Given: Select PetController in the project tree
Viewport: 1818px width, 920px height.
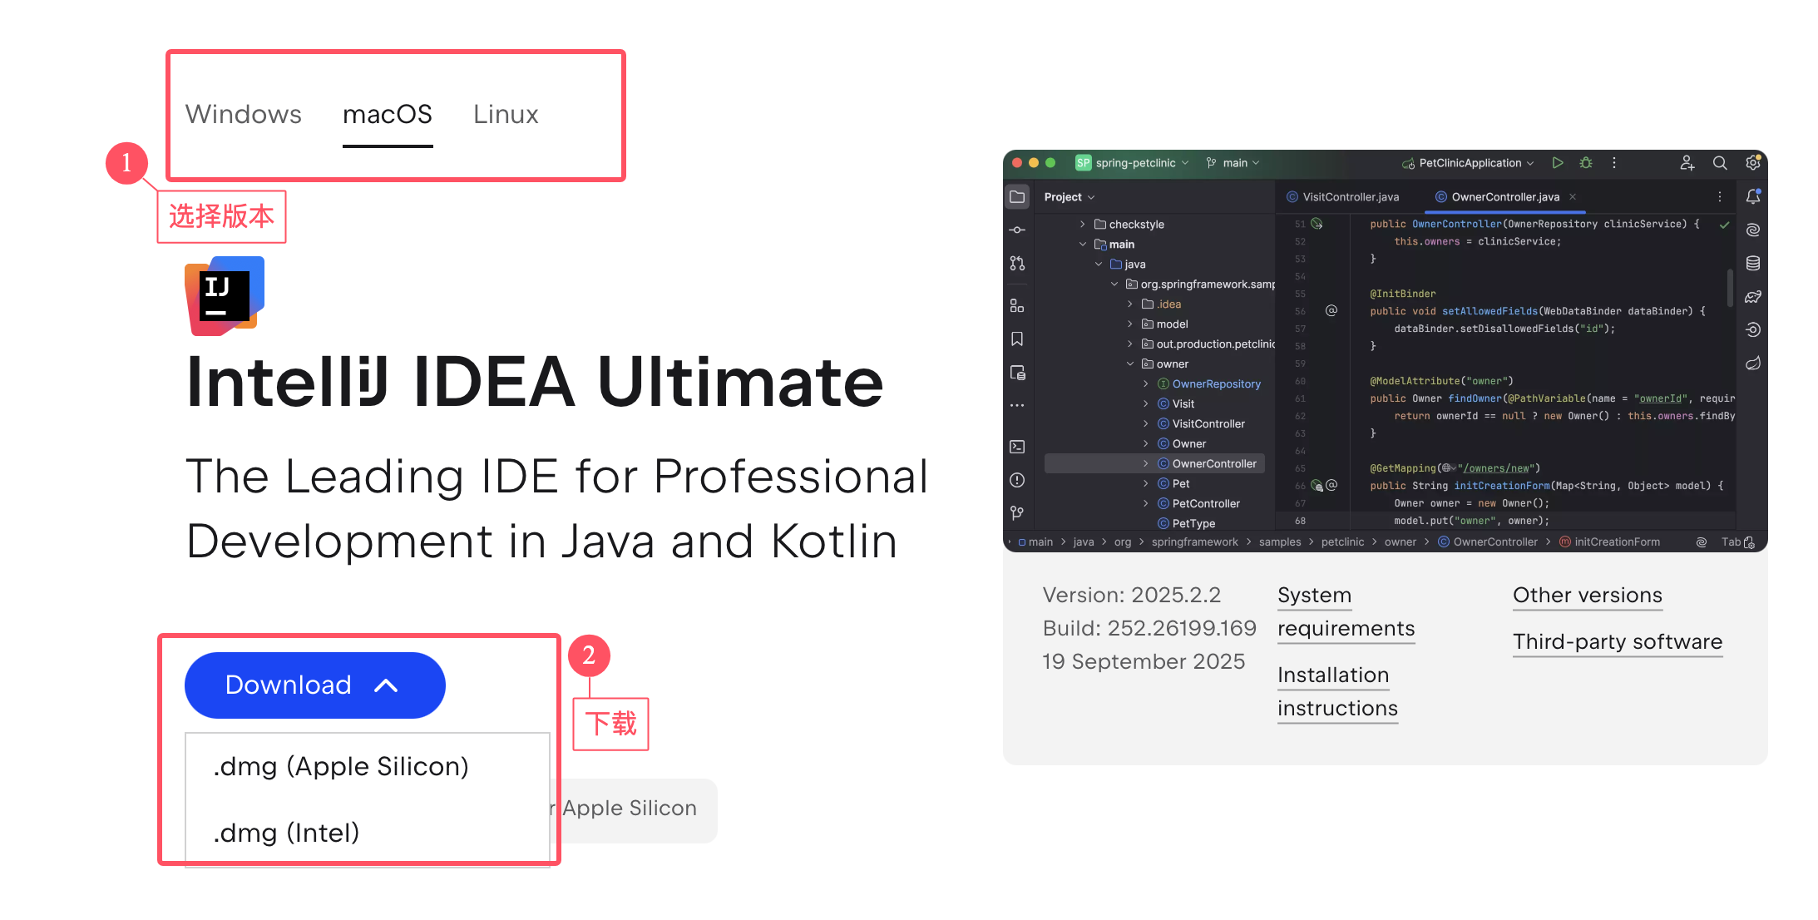Looking at the screenshot, I should point(1198,504).
